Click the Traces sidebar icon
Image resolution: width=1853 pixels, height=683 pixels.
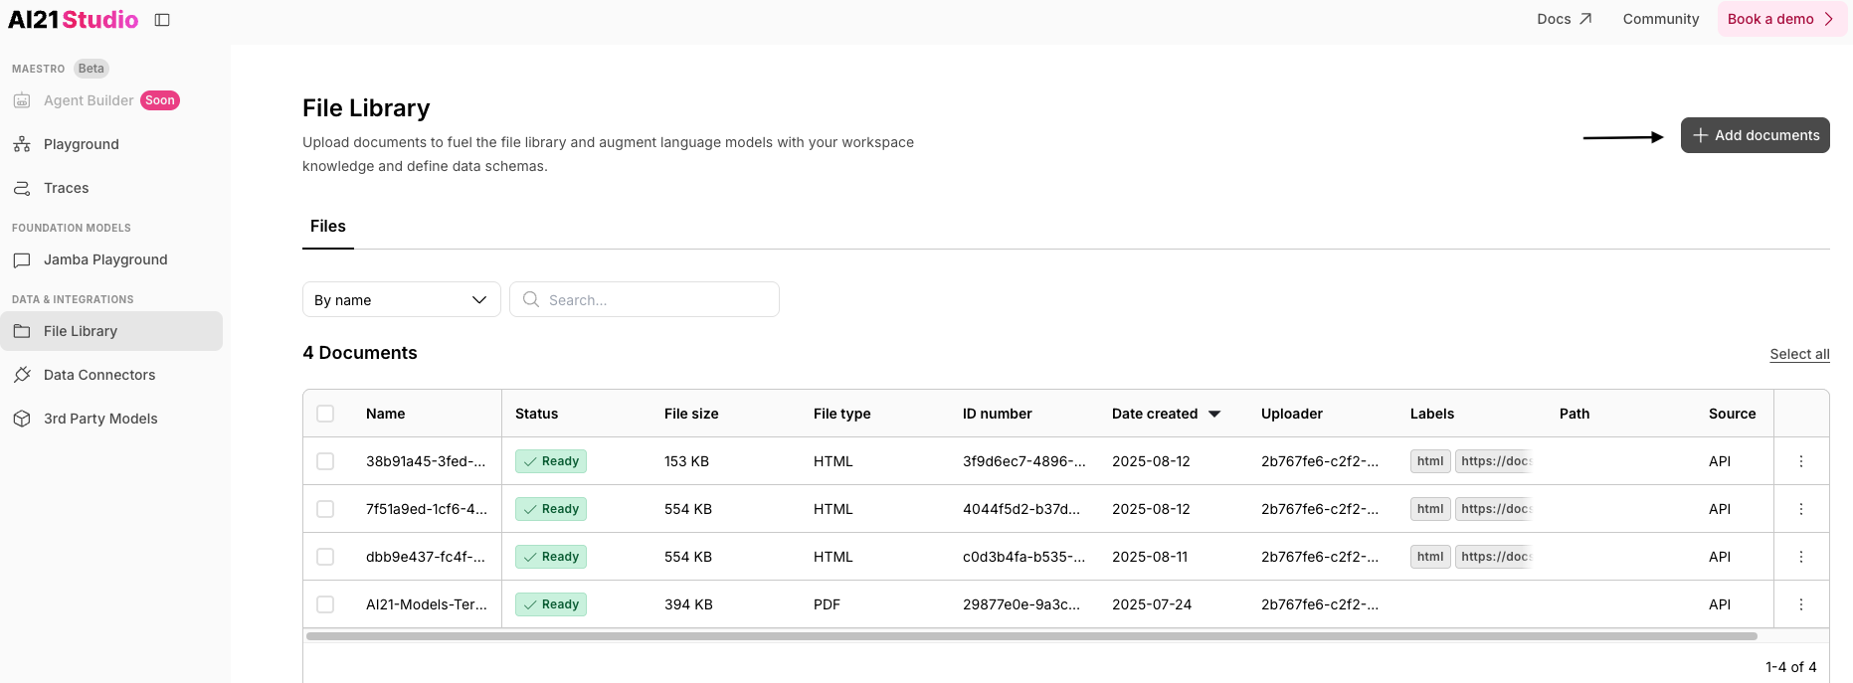pos(22,188)
